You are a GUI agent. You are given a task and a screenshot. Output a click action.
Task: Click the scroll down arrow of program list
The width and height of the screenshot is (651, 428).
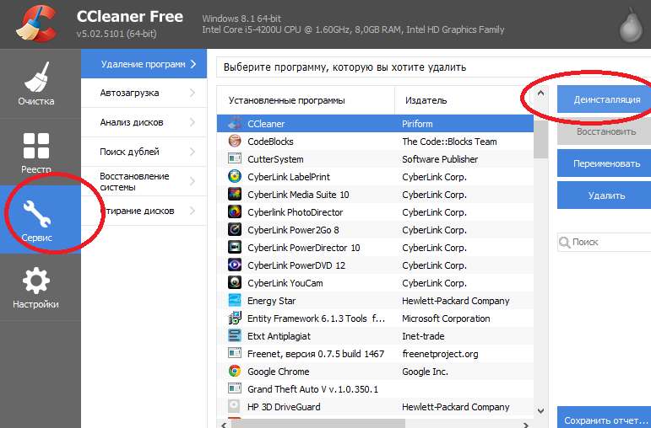point(540,410)
